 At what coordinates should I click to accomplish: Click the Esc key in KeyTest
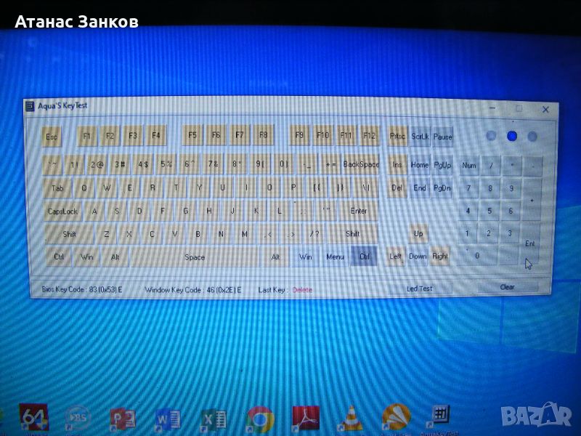(x=52, y=137)
